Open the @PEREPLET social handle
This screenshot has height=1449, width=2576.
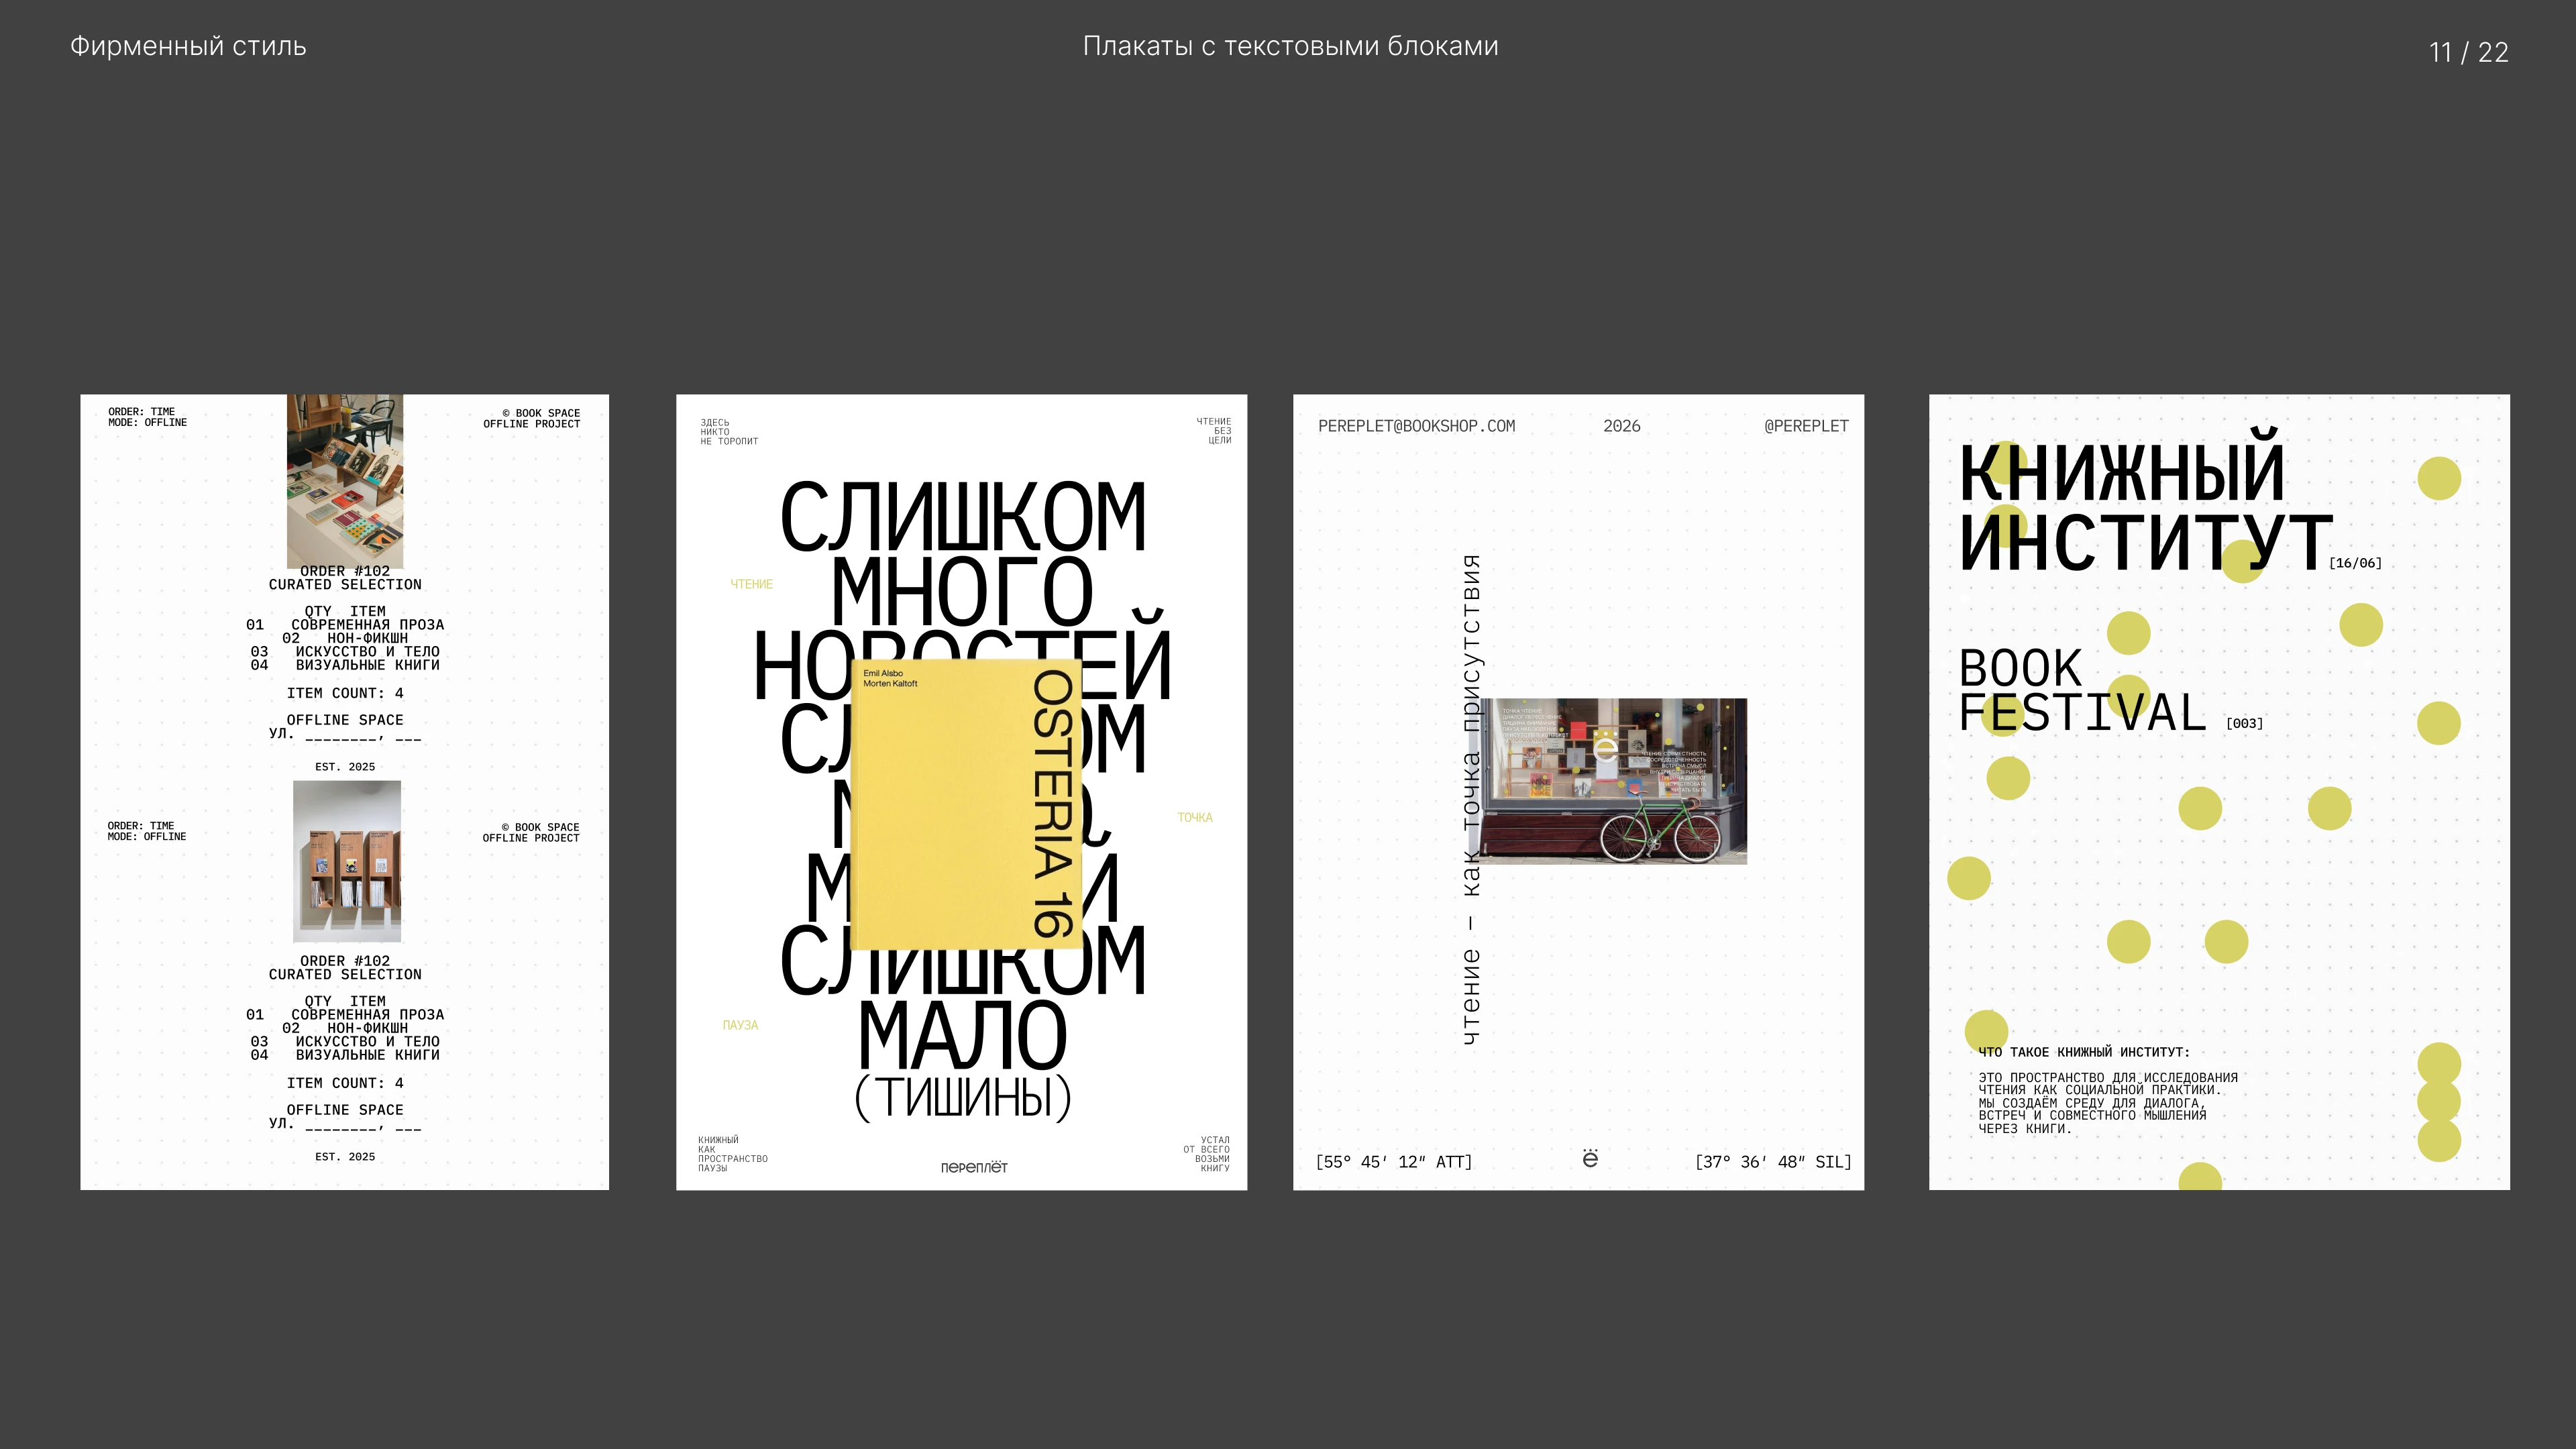(1807, 426)
